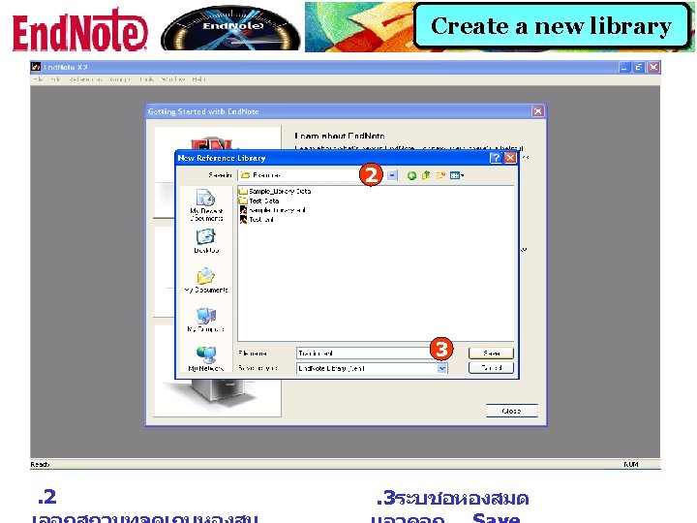Open the Tools menu
Screen dimensions: 697x523
147,79
